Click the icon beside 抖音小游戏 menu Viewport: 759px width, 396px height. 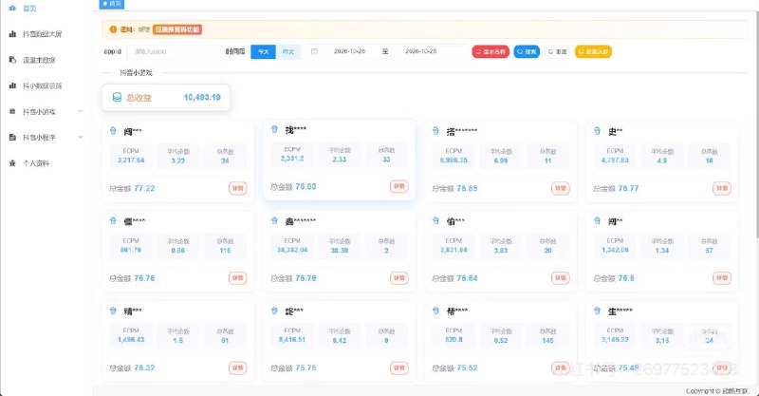point(12,111)
